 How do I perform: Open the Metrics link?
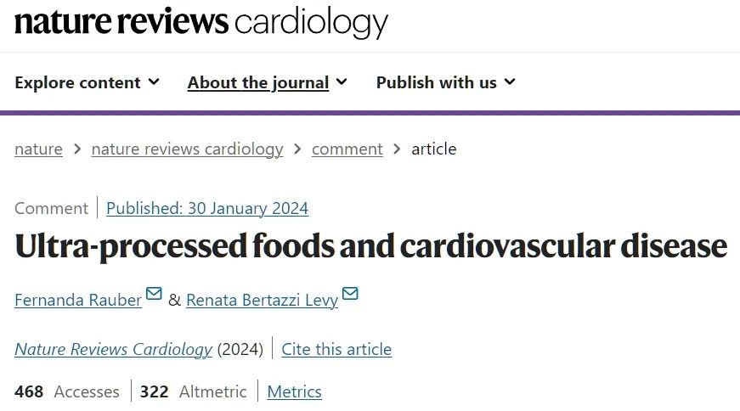[x=295, y=391]
